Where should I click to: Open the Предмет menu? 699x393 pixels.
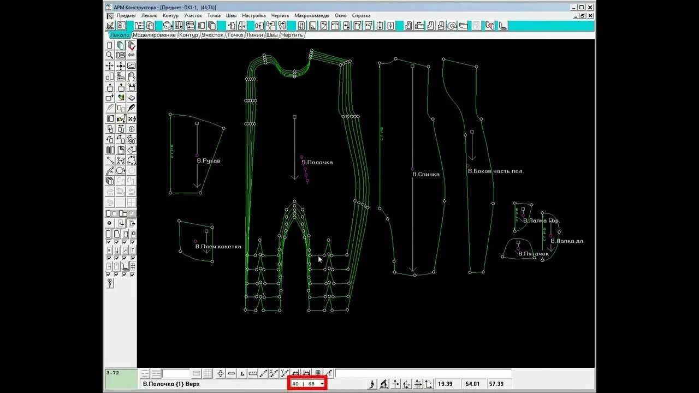(126, 15)
